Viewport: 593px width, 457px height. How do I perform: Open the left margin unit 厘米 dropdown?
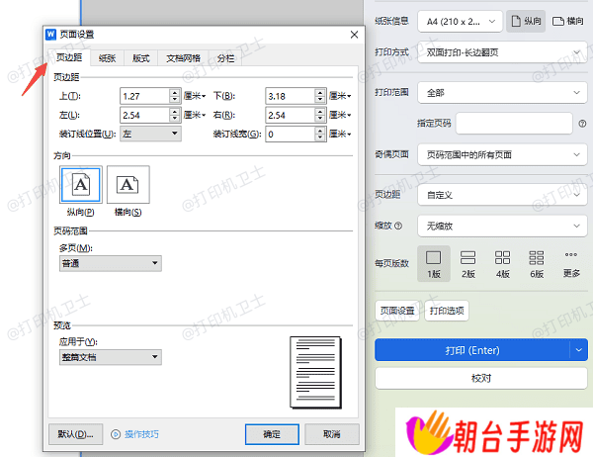tap(195, 115)
